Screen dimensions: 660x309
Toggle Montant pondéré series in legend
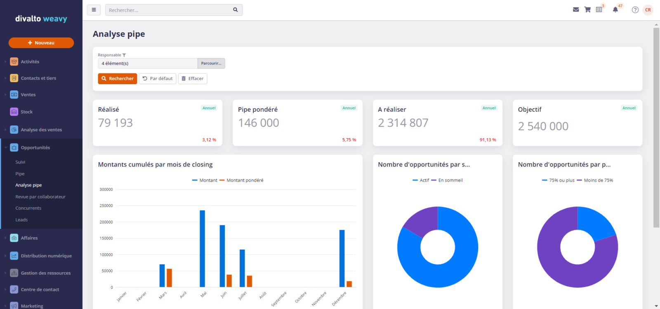click(x=241, y=180)
